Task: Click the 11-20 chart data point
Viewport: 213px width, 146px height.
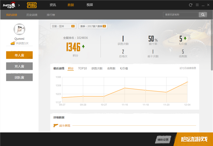Action: pyautogui.click(x=166, y=92)
